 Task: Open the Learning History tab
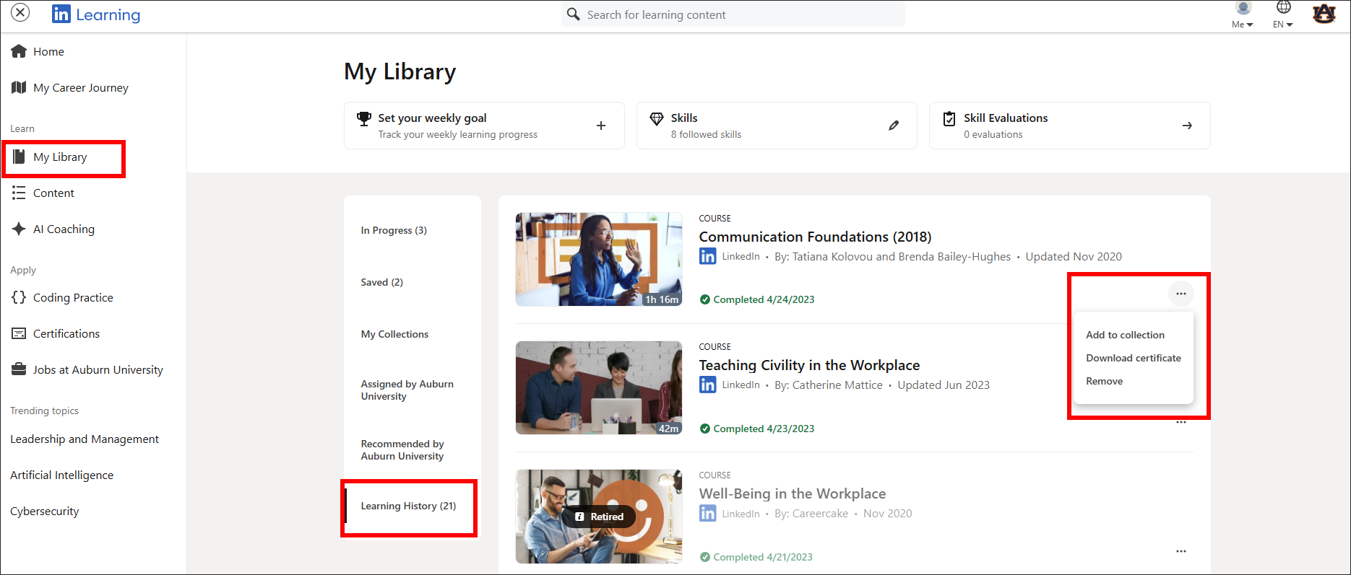coord(408,506)
